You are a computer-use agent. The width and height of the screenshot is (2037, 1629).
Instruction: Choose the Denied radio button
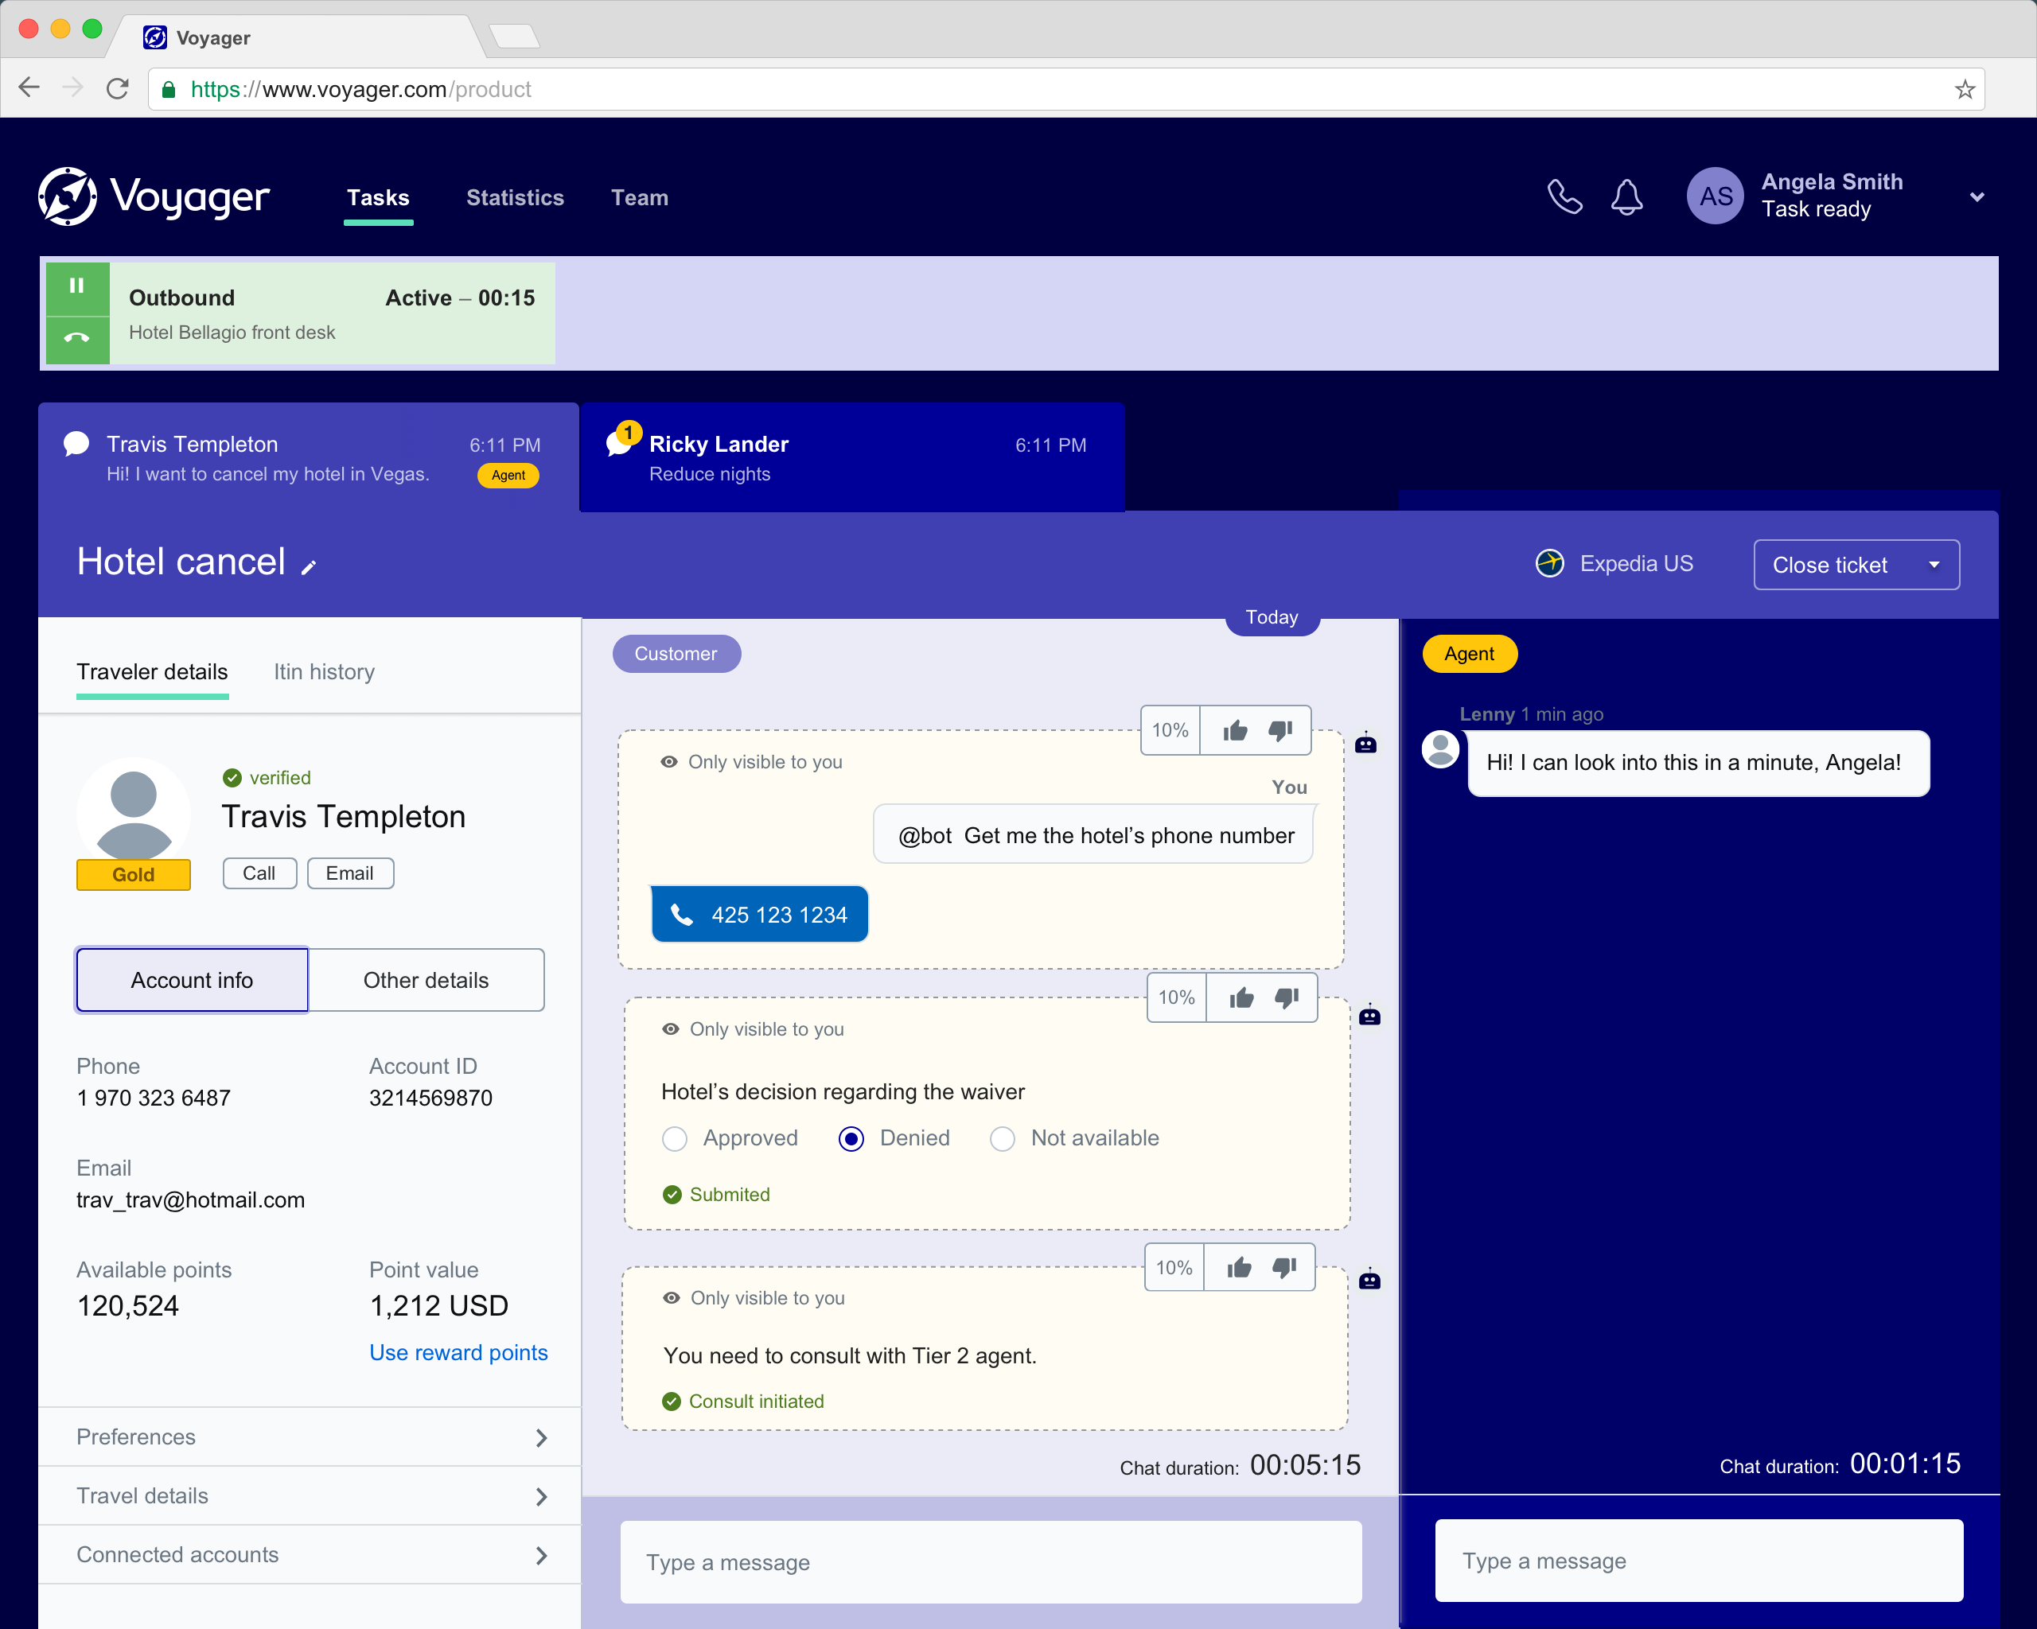[x=851, y=1139]
